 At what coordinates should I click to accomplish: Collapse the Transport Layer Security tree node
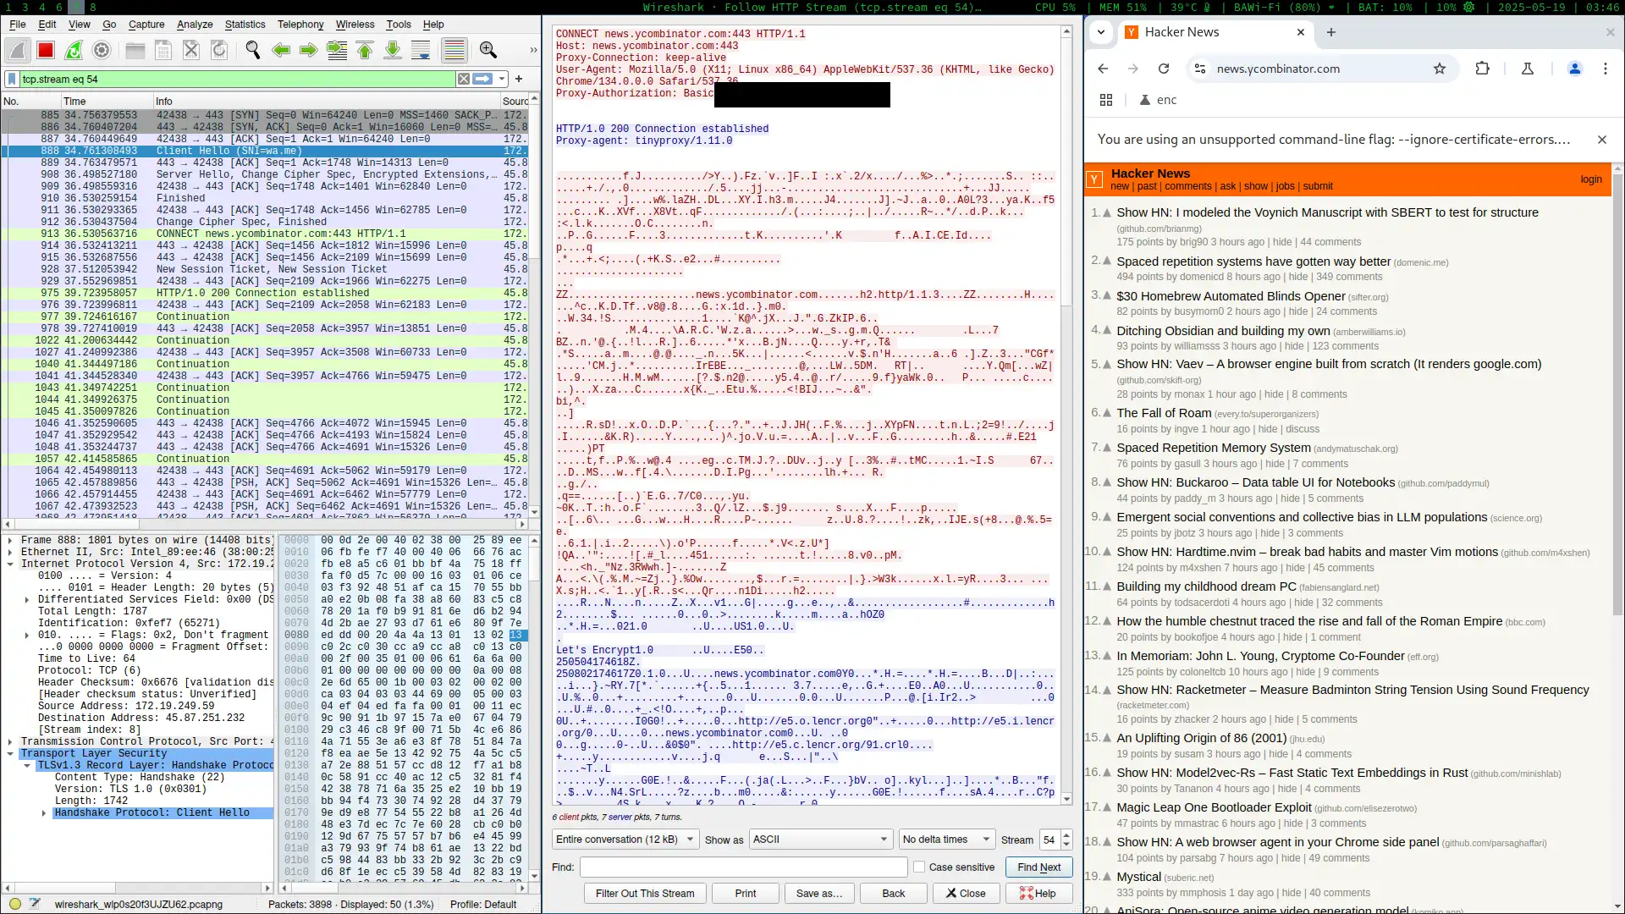[10, 753]
